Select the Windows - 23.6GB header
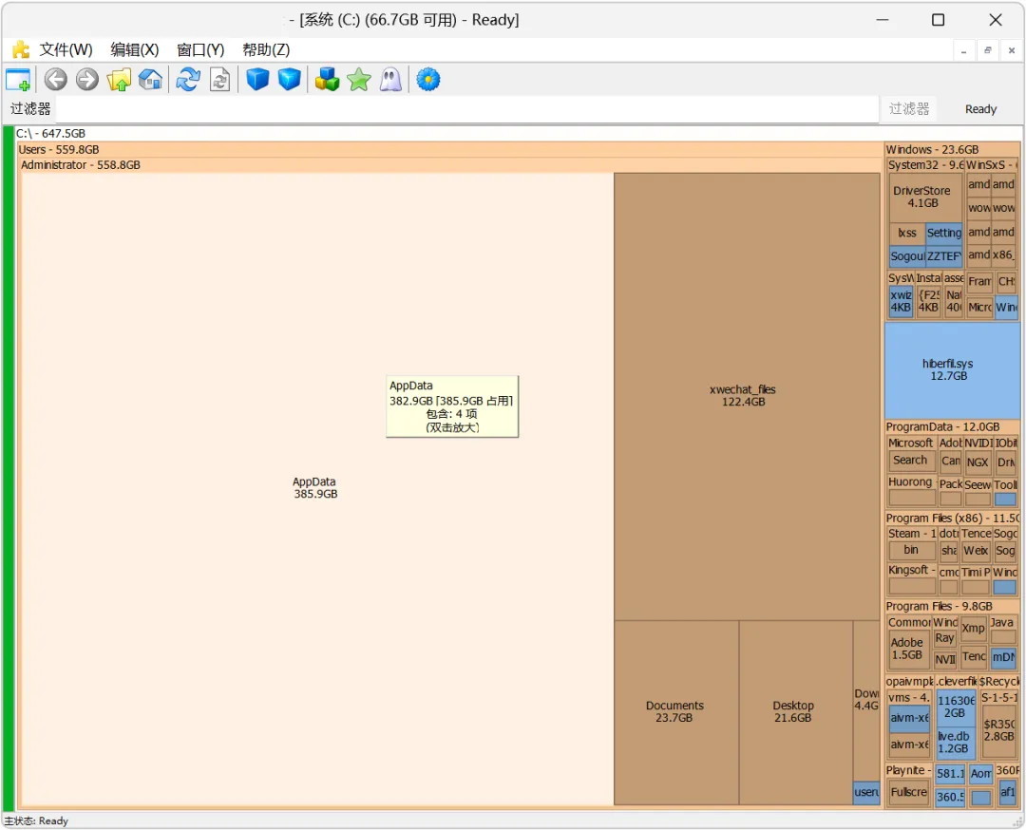Image resolution: width=1026 pixels, height=830 pixels. (933, 150)
